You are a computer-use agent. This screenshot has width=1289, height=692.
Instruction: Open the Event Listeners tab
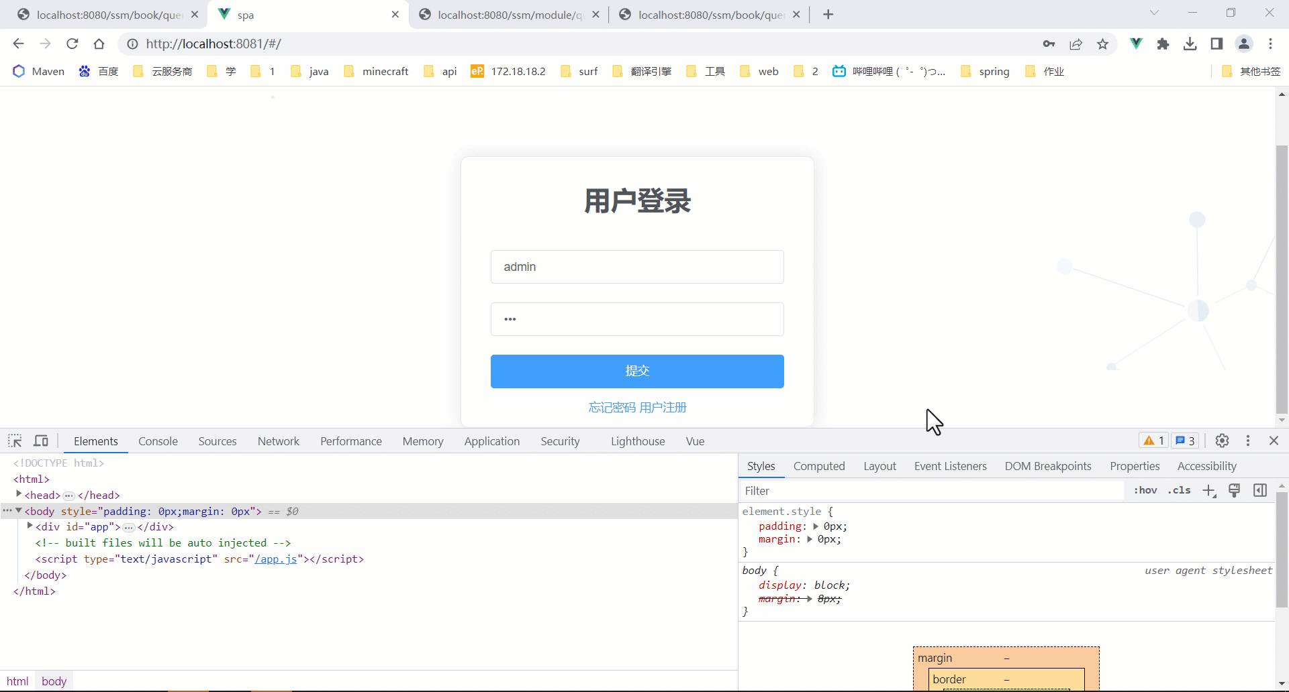coord(950,466)
